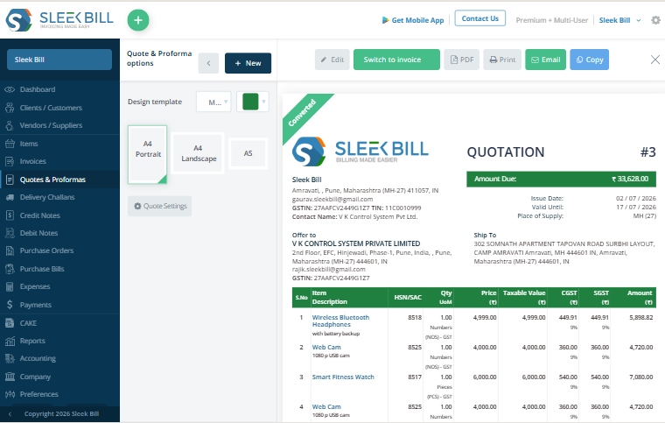Click Switch to invoice button
This screenshot has width=665, height=423.
[x=396, y=60]
